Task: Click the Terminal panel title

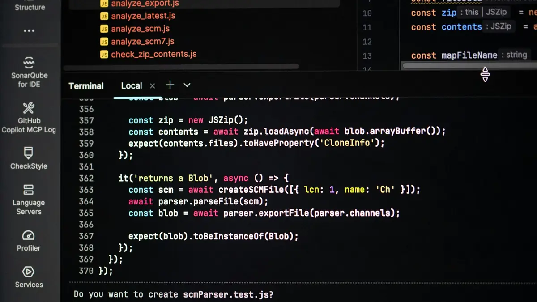Action: 86,86
